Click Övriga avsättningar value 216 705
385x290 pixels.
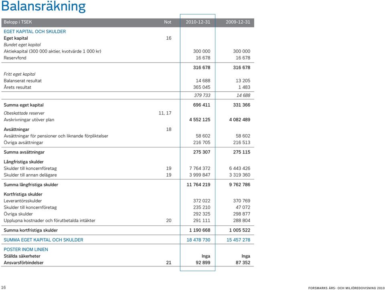pyautogui.click(x=202, y=143)
